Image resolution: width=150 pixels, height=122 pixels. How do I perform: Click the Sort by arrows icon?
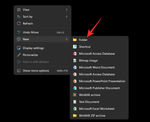(19, 17)
